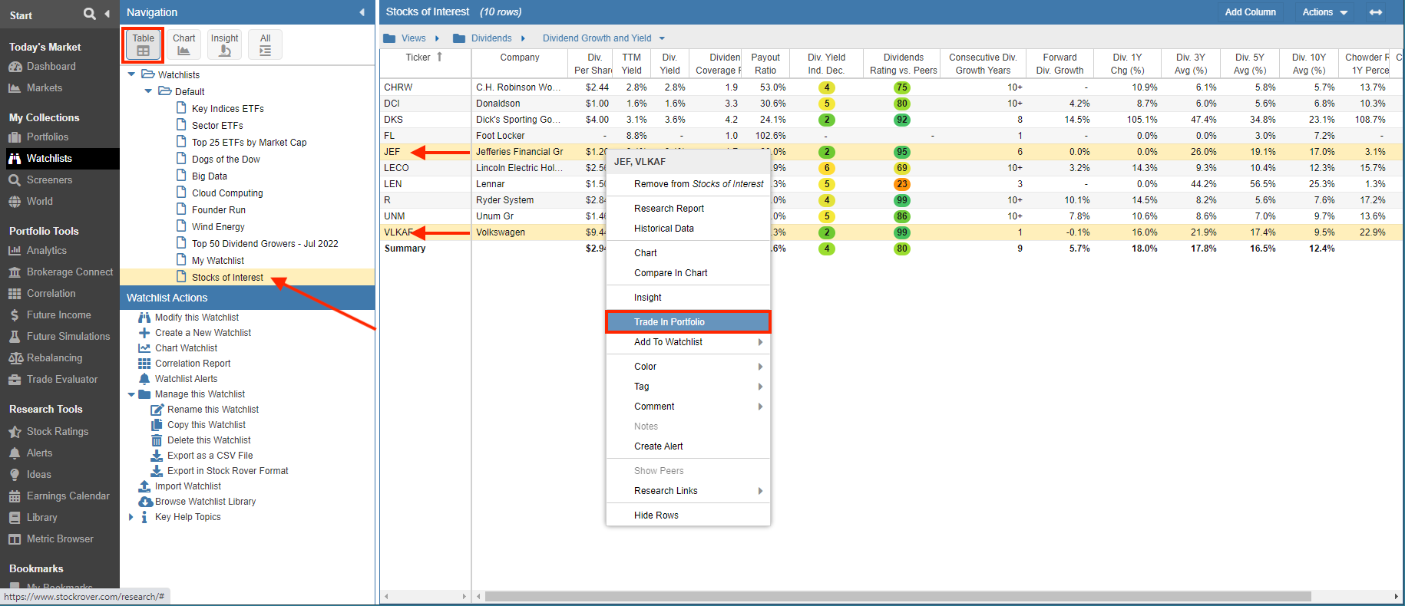Switch to the Insight view tab
The width and height of the screenshot is (1405, 606).
pyautogui.click(x=224, y=45)
